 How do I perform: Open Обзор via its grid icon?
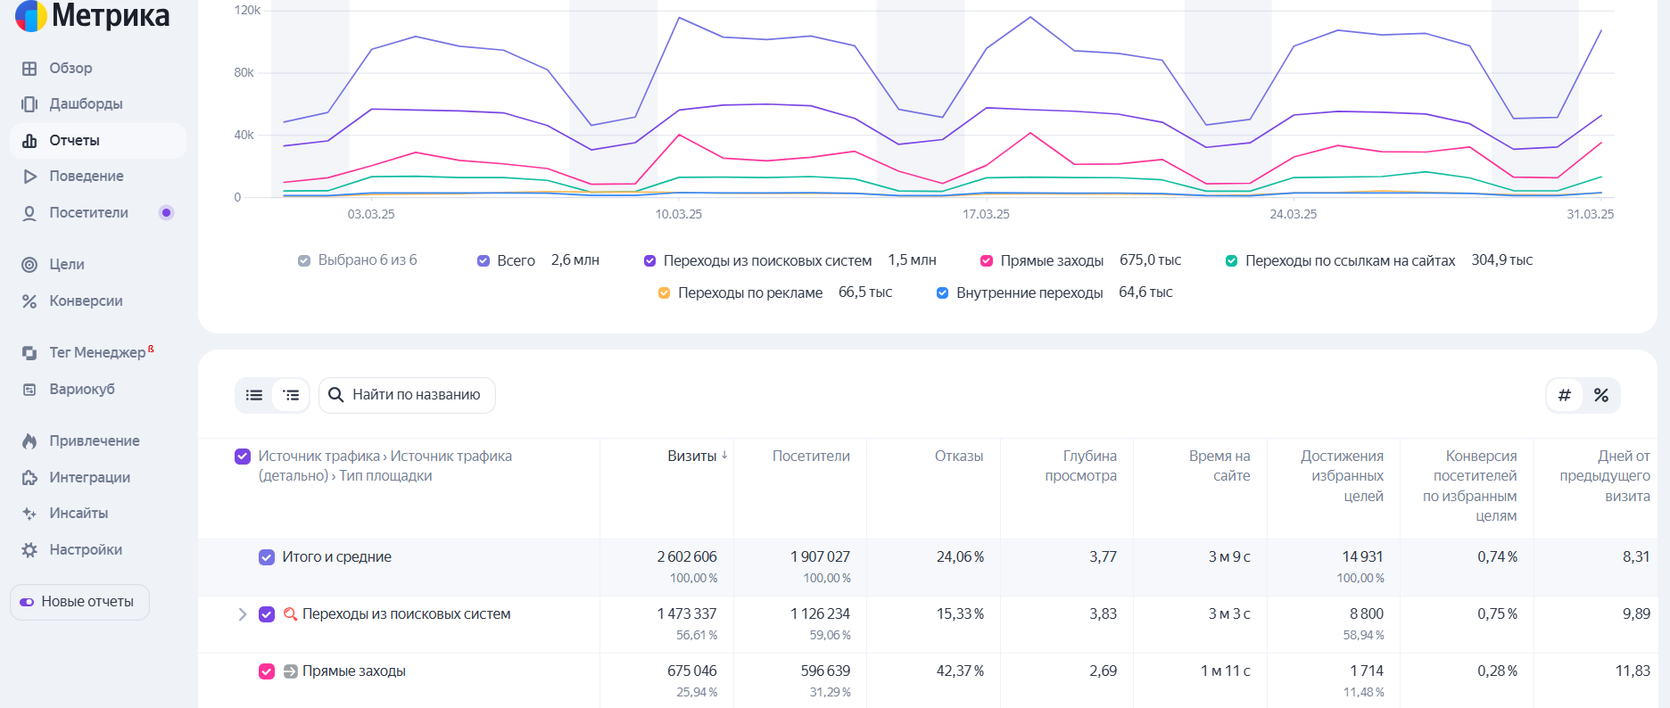[x=29, y=69]
